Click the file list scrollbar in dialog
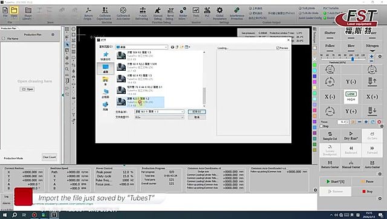387x219 pixels. [x=204, y=95]
